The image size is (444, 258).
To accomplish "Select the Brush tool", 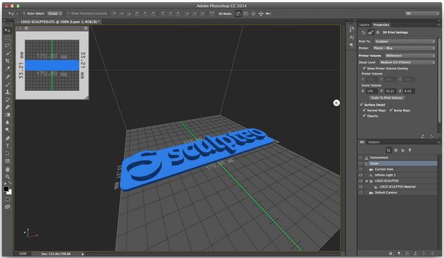I will click(x=8, y=84).
